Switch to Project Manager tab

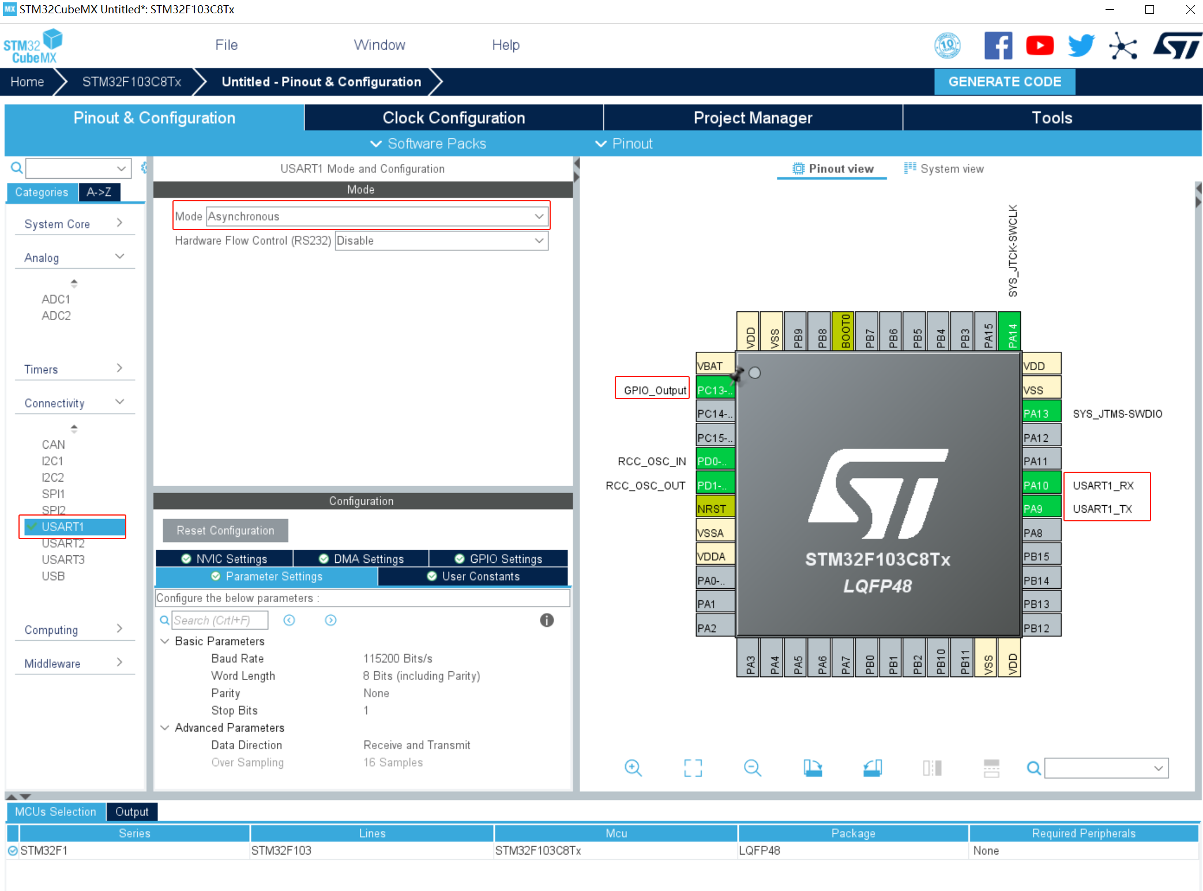click(x=753, y=118)
